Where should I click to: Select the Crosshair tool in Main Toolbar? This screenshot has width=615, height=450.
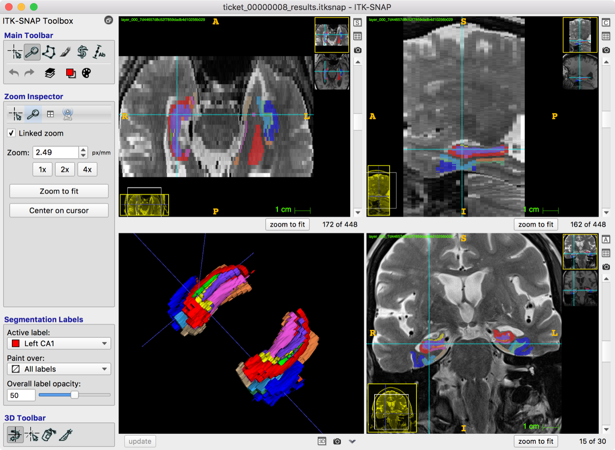(14, 52)
